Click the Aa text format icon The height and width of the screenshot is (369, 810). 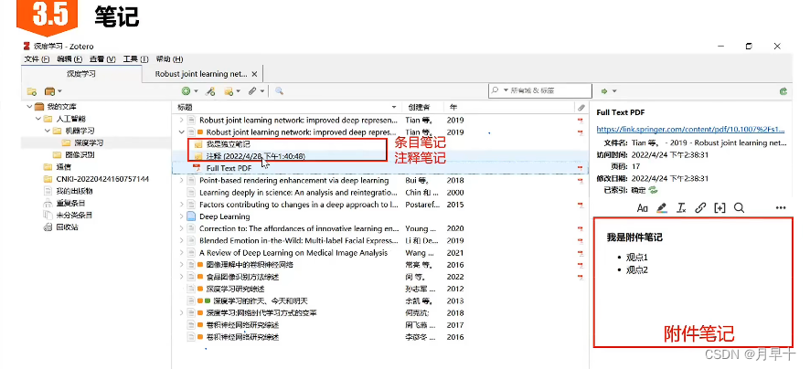pyautogui.click(x=642, y=208)
